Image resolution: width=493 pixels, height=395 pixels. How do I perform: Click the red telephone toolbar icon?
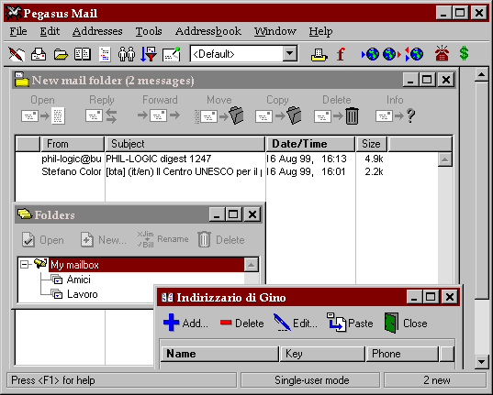[x=442, y=53]
